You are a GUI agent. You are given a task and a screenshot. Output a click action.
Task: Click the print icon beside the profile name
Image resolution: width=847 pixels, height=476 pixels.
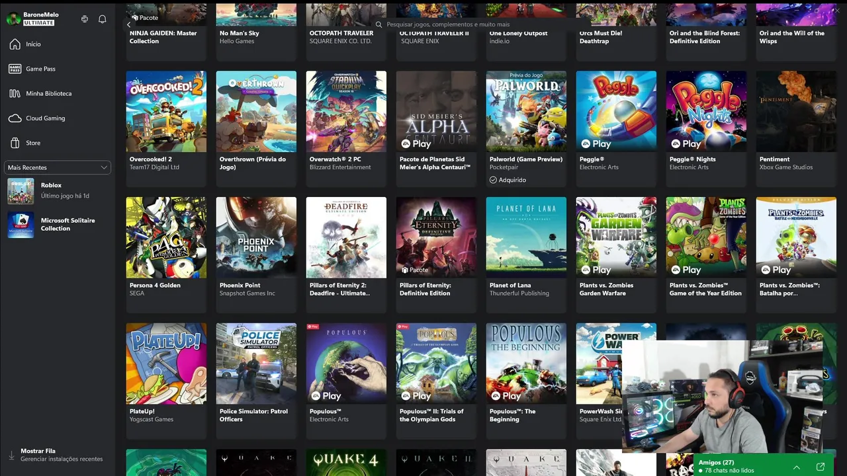click(x=85, y=19)
